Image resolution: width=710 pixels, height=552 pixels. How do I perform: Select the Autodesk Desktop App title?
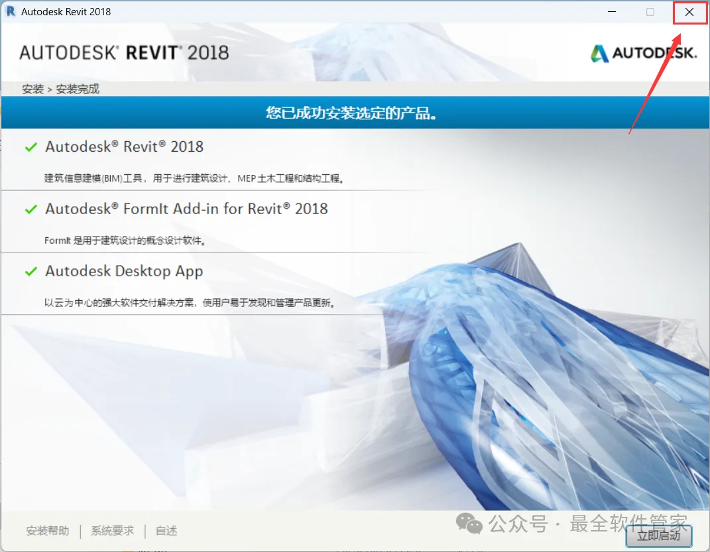click(x=124, y=271)
